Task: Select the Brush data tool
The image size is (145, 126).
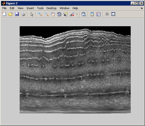Action: point(72,14)
